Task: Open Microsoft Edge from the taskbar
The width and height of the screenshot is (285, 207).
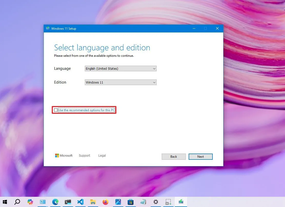Action: [55, 202]
